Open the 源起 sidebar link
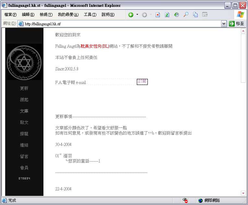This screenshot has width=248, height=205. click(x=24, y=100)
